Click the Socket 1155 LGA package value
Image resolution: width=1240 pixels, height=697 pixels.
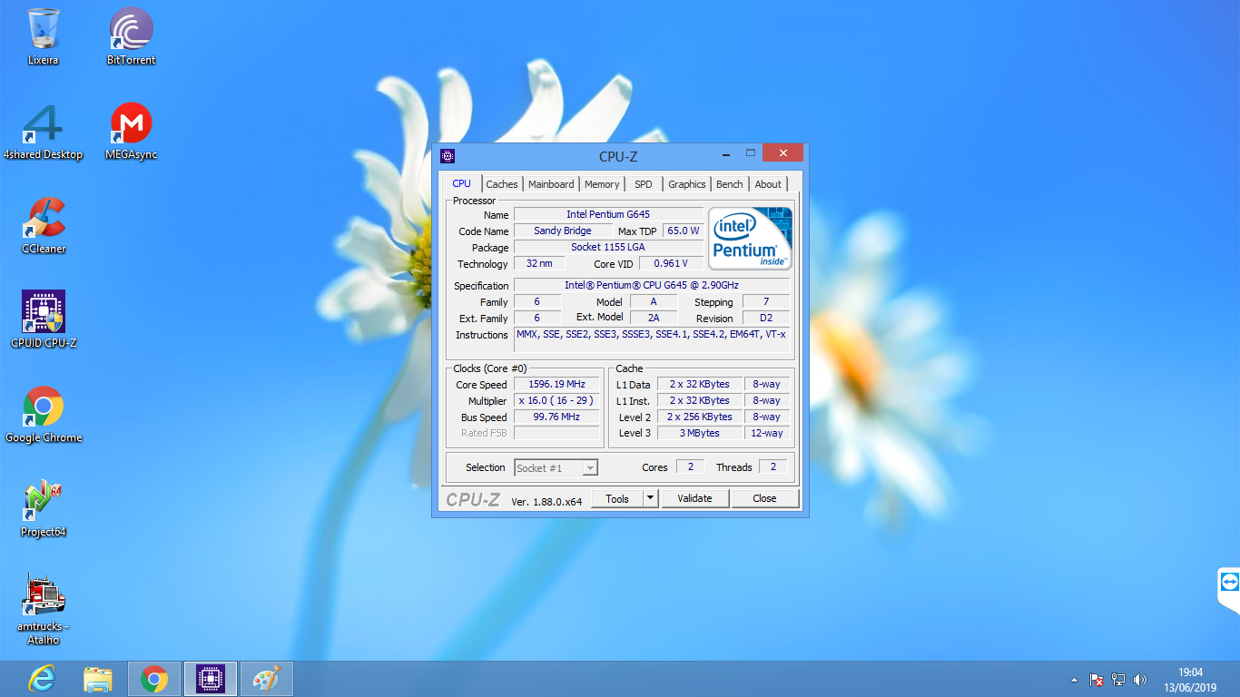coord(608,247)
